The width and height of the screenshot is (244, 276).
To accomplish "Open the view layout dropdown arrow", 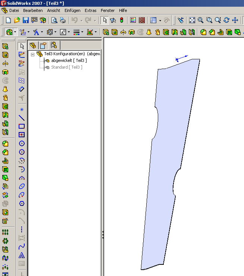I will point(160,21).
